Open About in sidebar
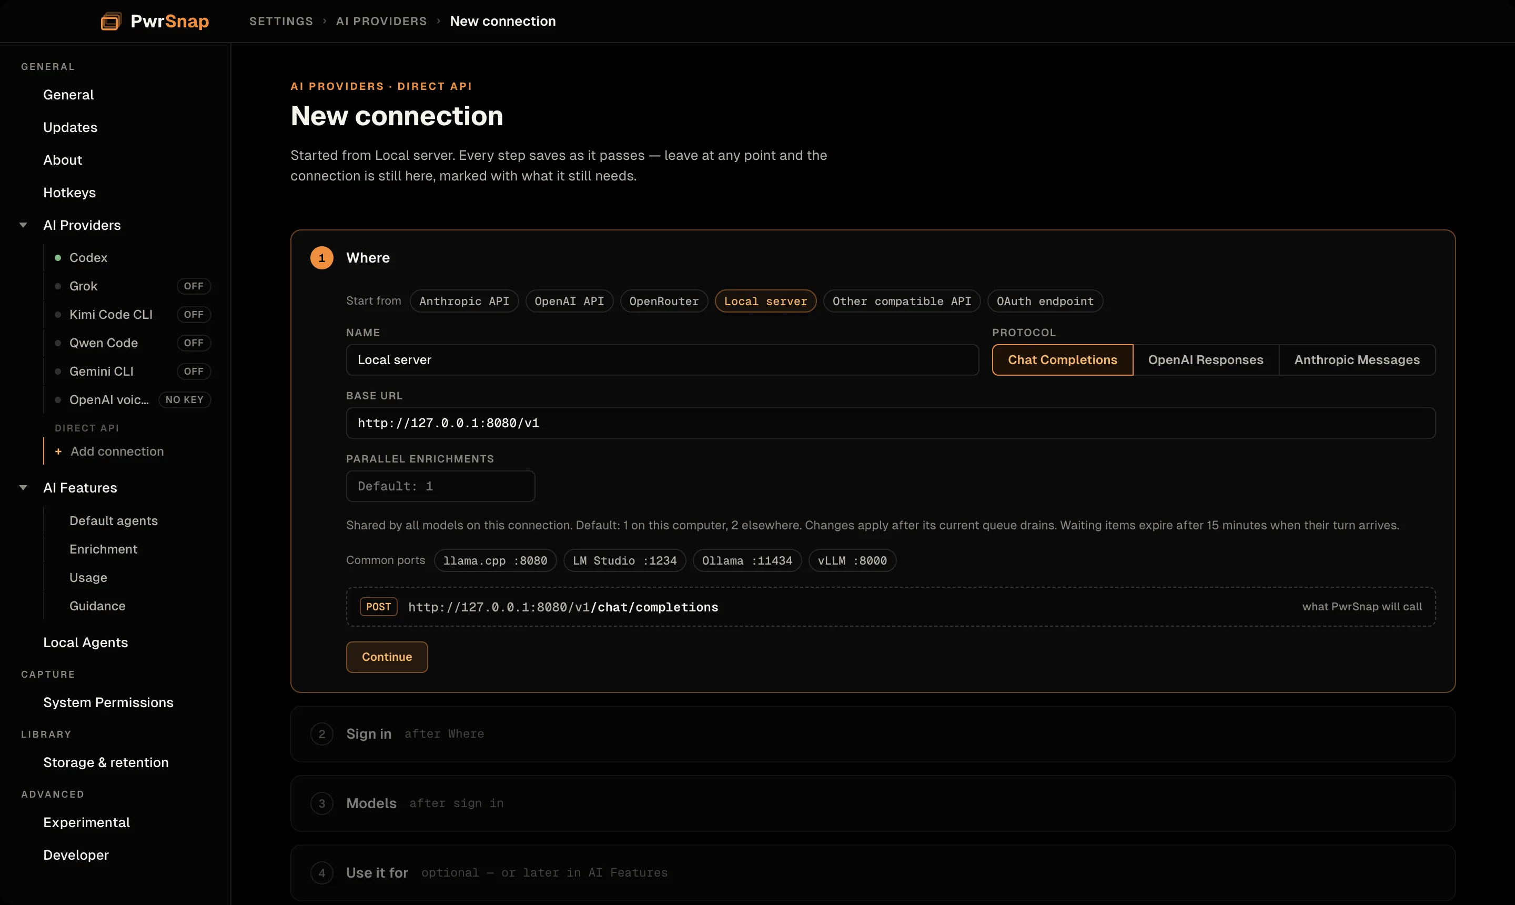1515x905 pixels. pos(62,160)
